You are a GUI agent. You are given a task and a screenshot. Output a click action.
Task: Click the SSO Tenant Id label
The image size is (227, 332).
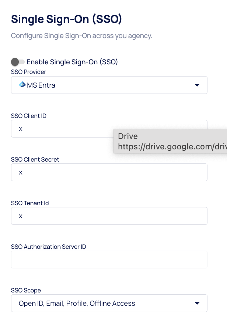(x=30, y=203)
